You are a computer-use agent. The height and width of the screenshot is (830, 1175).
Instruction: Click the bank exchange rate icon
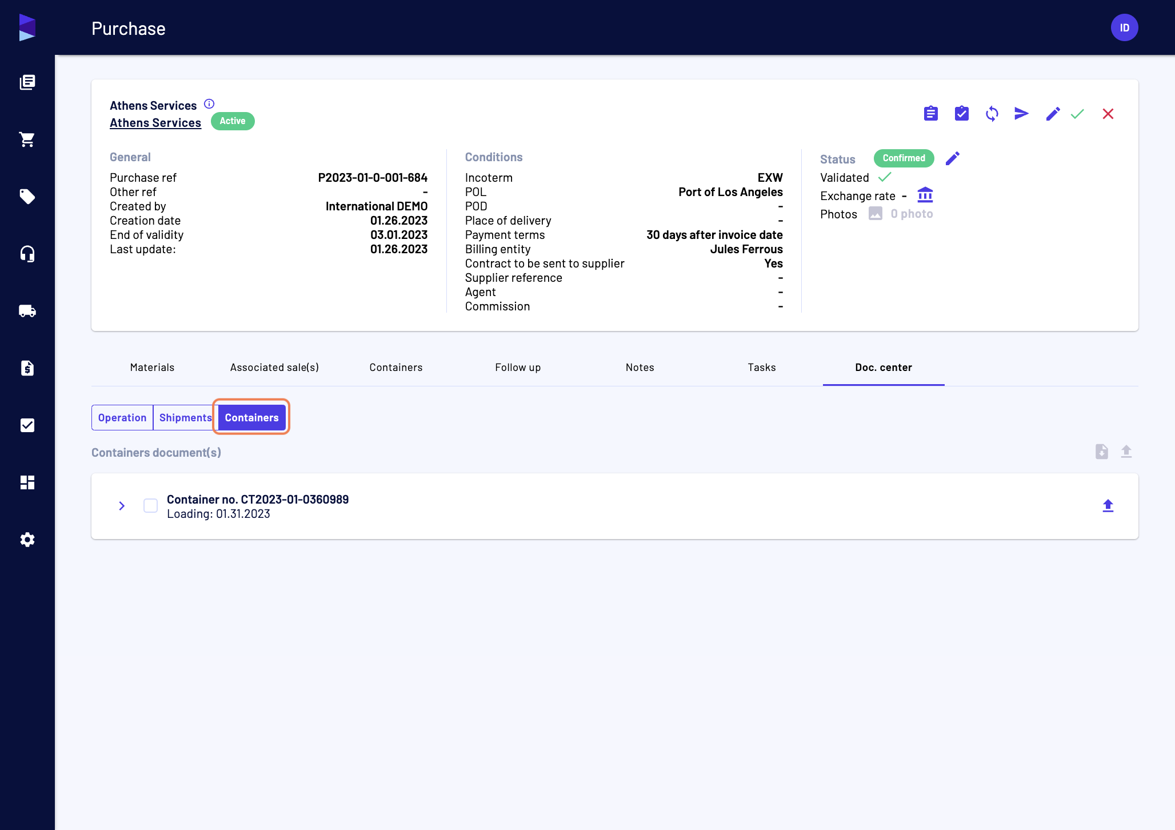pyautogui.click(x=925, y=195)
